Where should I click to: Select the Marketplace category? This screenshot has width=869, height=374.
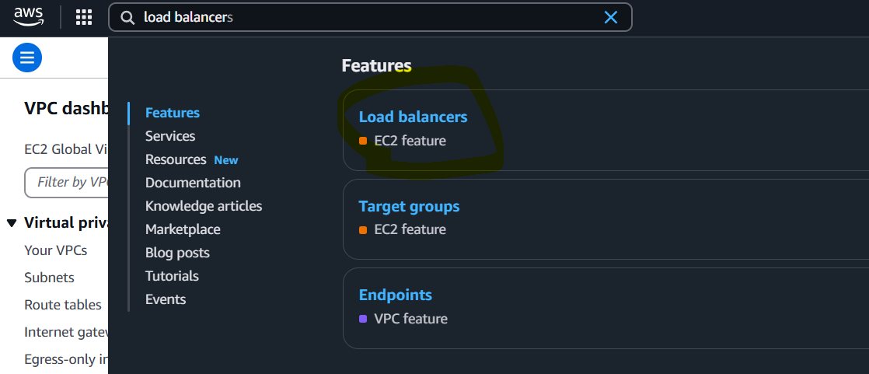coord(183,229)
